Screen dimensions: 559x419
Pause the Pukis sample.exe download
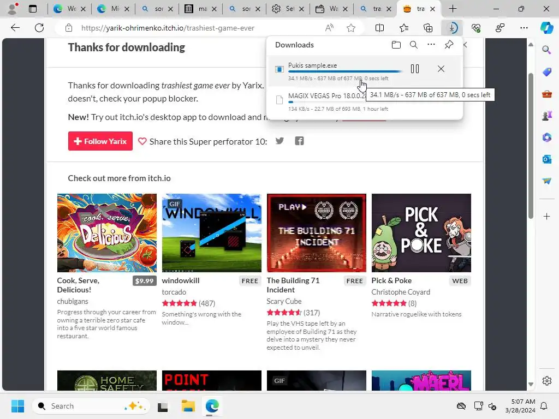(415, 69)
